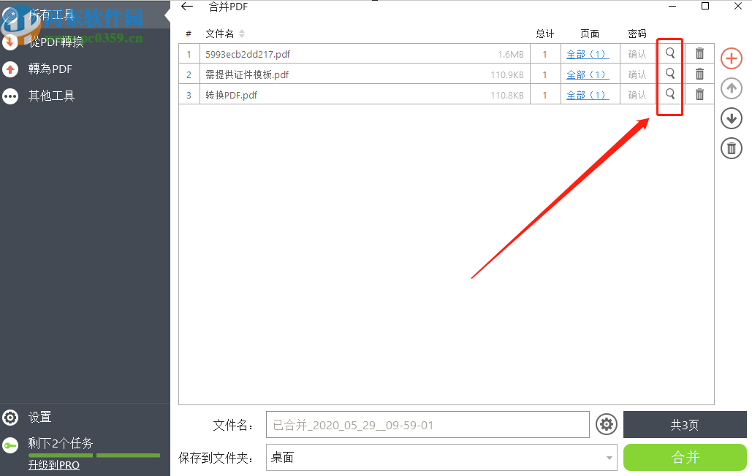Click the 文件名 output name input field
Image resolution: width=752 pixels, height=476 pixels.
pos(428,424)
